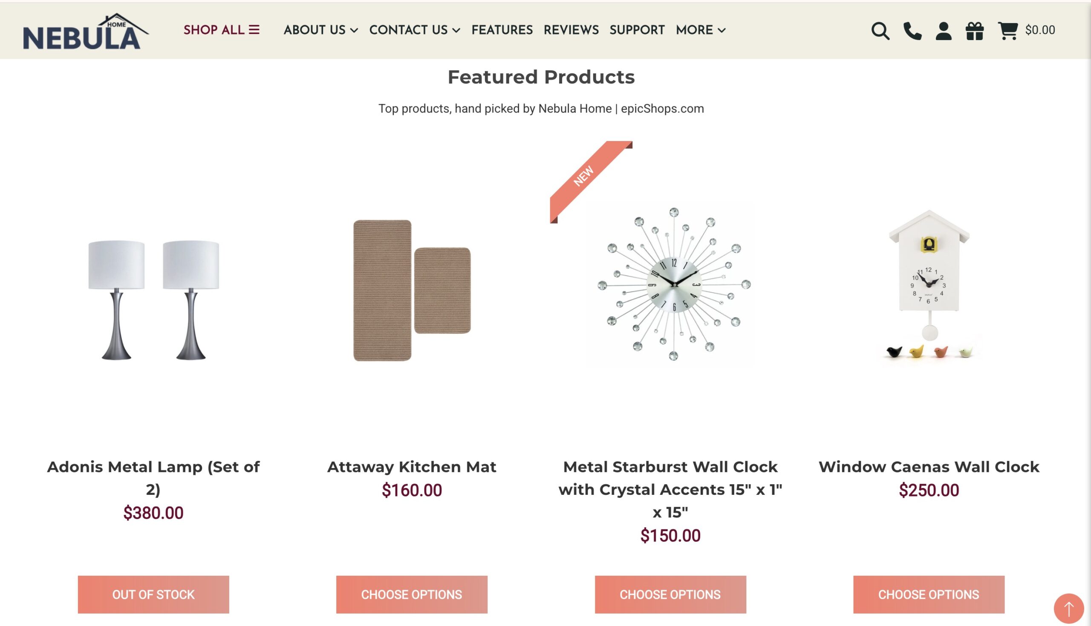Open the shopping cart icon
This screenshot has width=1091, height=626.
[1007, 31]
